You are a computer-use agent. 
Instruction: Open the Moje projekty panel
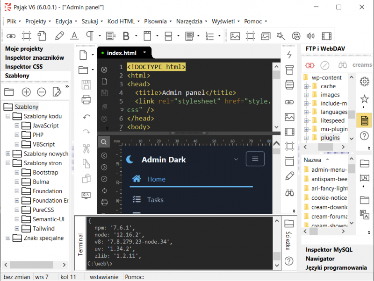coord(24,49)
